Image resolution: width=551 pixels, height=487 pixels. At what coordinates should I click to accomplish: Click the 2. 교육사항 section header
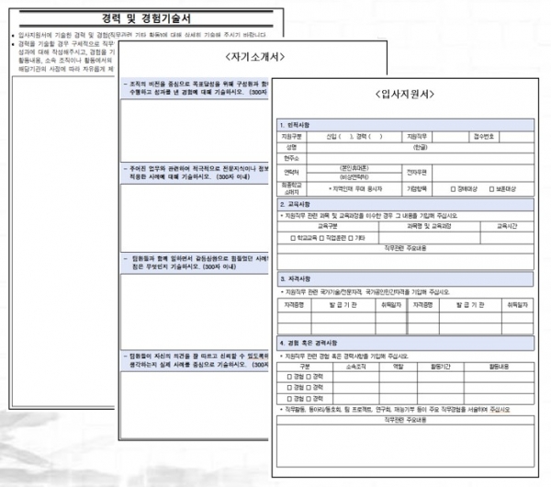pos(406,204)
